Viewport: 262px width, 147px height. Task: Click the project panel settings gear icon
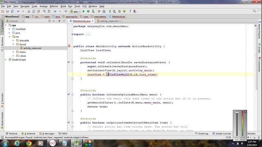point(59,21)
